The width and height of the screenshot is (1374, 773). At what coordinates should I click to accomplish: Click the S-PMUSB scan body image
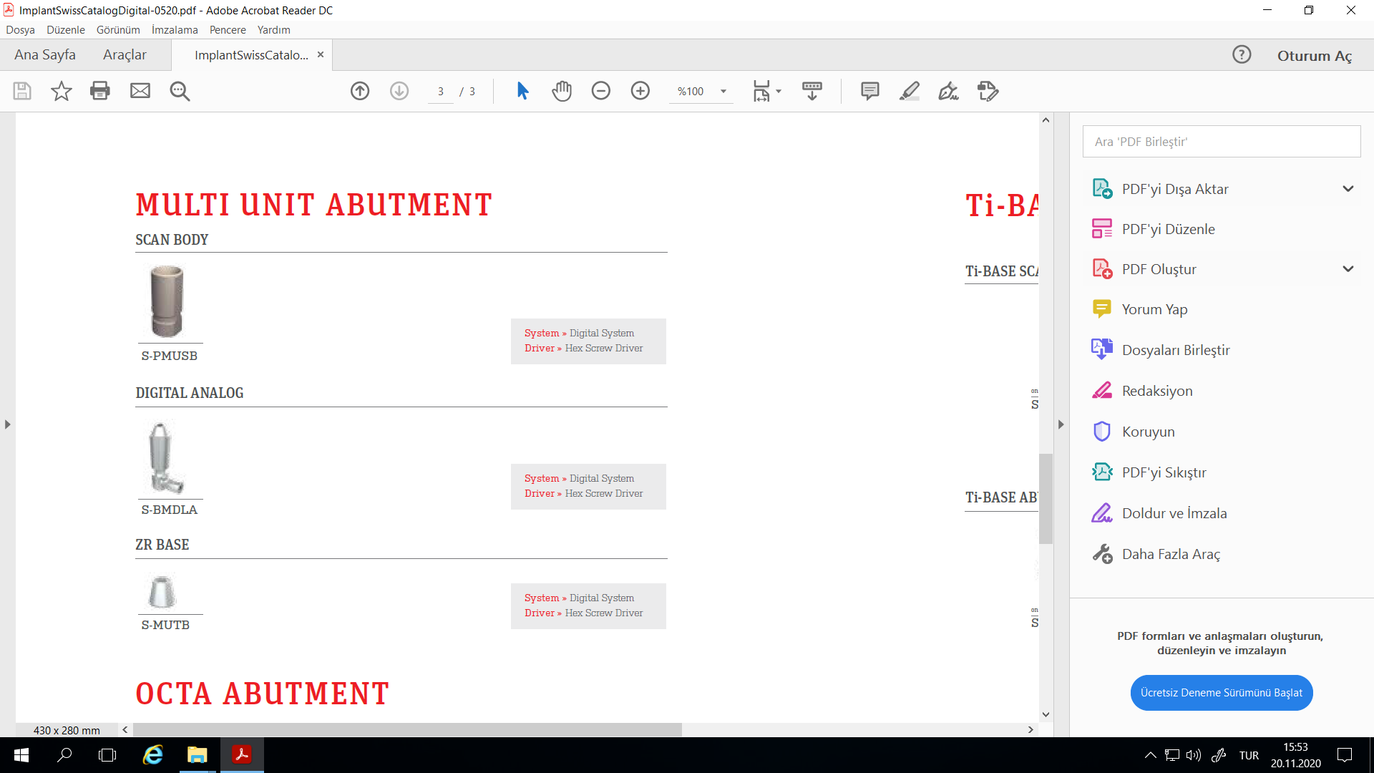tap(167, 301)
